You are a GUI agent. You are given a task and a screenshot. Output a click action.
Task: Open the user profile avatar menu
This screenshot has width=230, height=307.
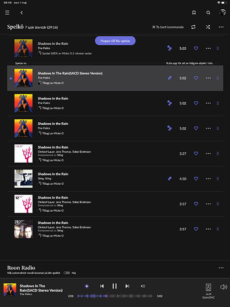click(223, 12)
